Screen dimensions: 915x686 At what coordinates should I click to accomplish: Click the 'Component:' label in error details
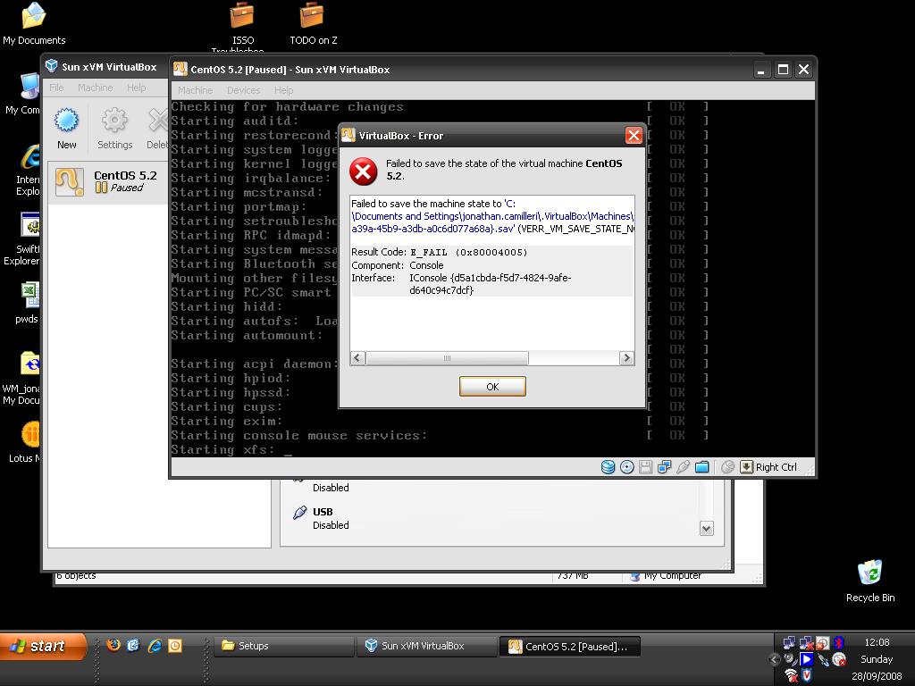click(378, 265)
